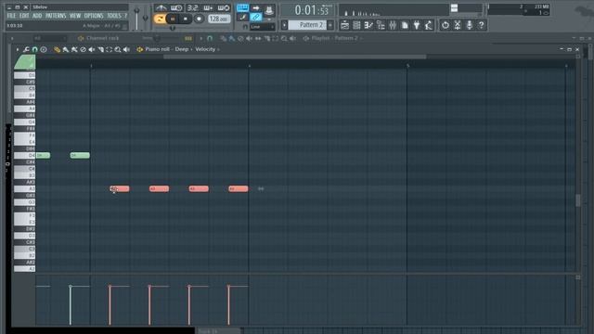Click the Piano roll horizontal scrollbar
Screen dimensions: 594x334
(x=295, y=57)
